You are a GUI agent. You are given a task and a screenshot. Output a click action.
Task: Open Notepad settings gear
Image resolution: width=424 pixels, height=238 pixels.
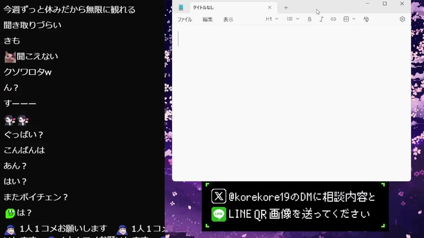(x=402, y=19)
